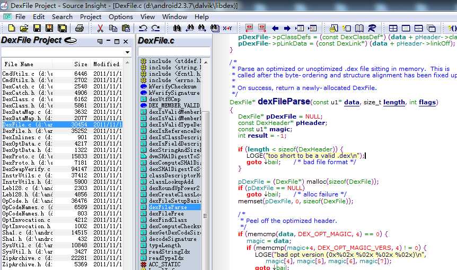
Task: Click the Go Forward blue arrow
Action: (x=287, y=28)
